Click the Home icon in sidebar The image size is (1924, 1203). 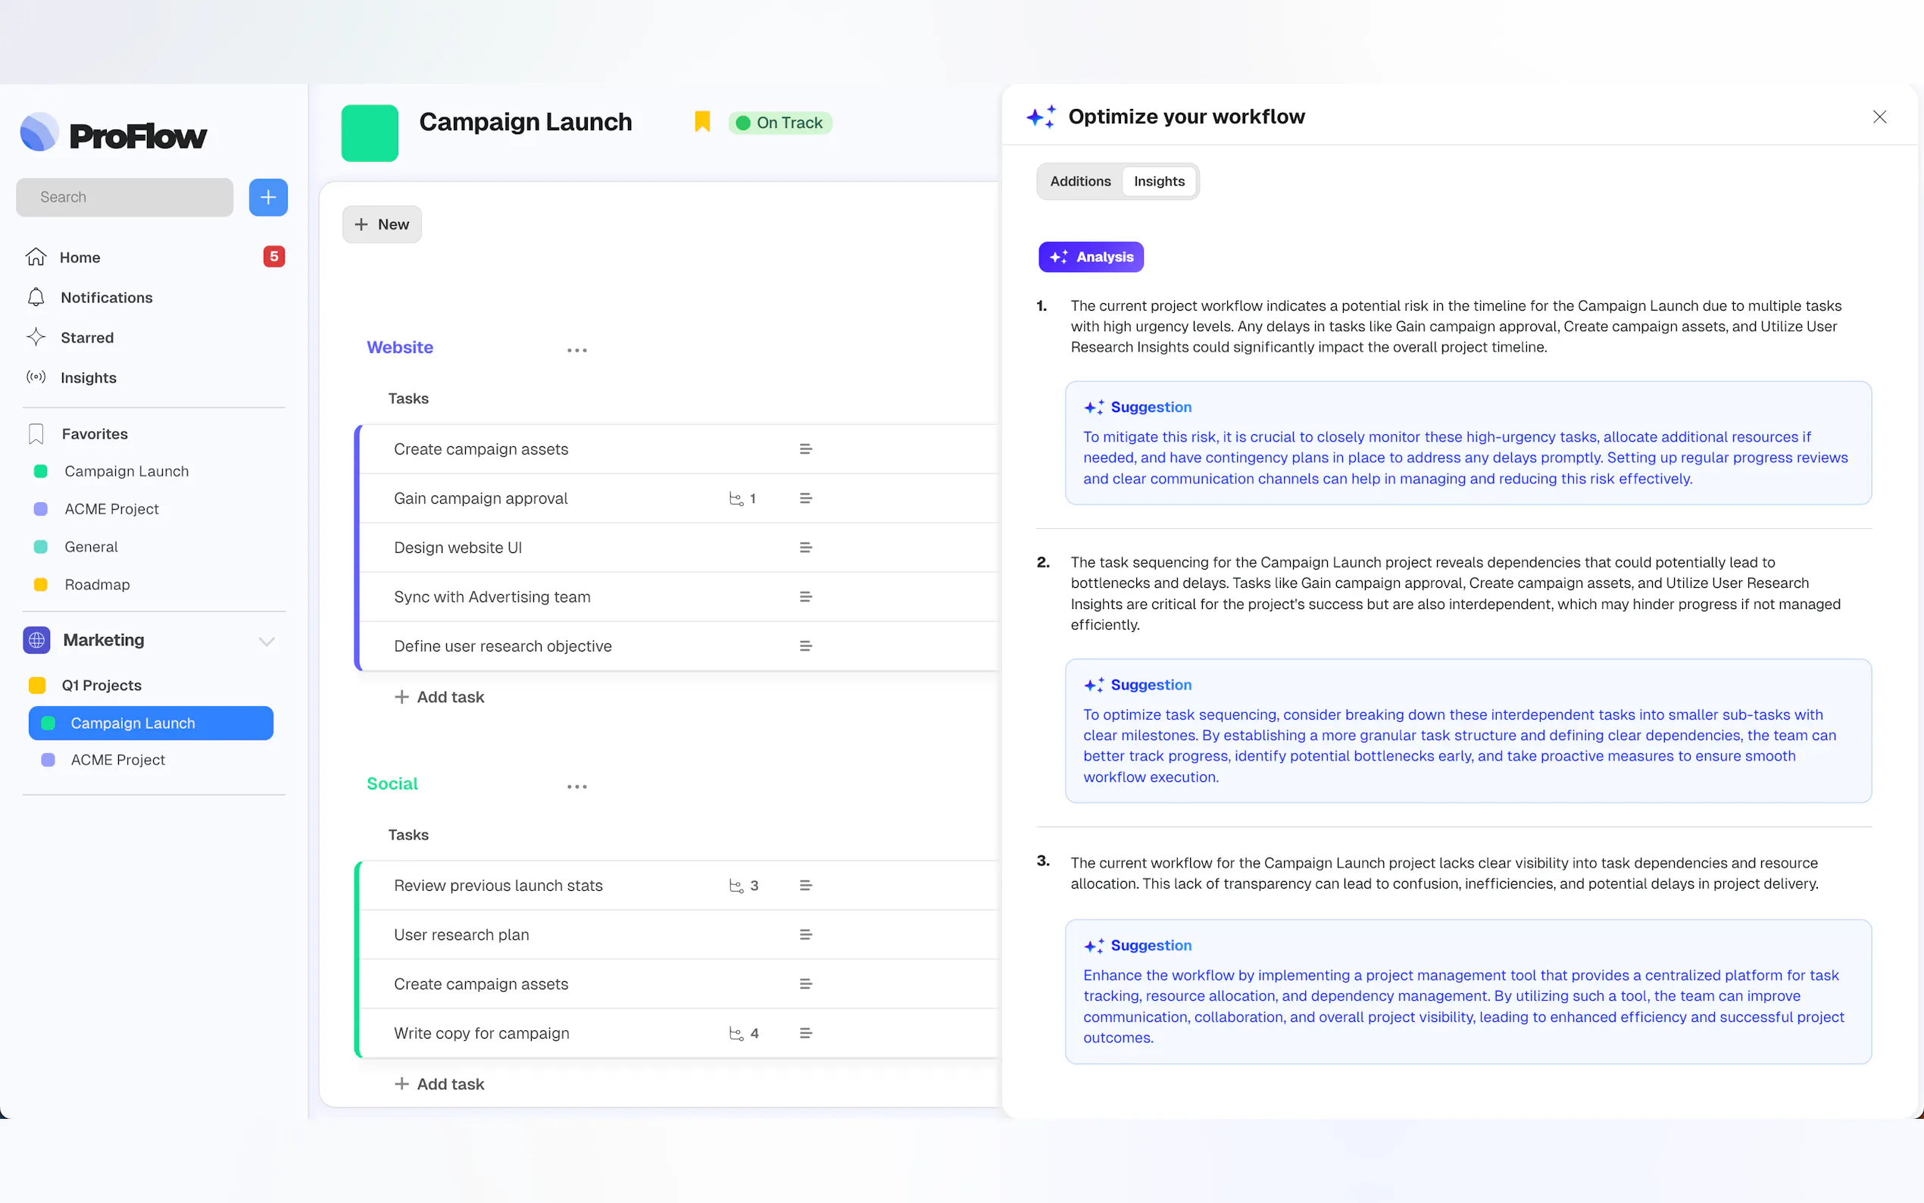[x=36, y=257]
